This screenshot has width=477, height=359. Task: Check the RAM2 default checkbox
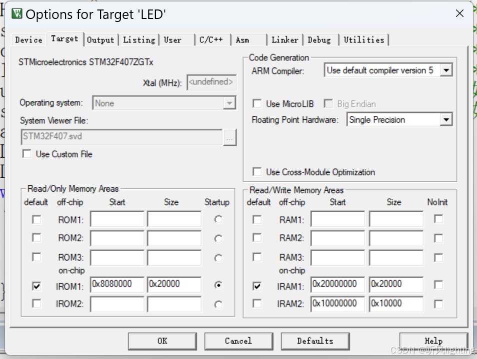tap(257, 238)
